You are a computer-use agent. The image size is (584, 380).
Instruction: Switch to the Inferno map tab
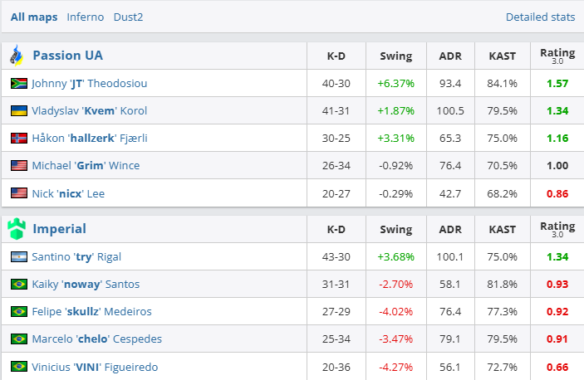click(86, 17)
